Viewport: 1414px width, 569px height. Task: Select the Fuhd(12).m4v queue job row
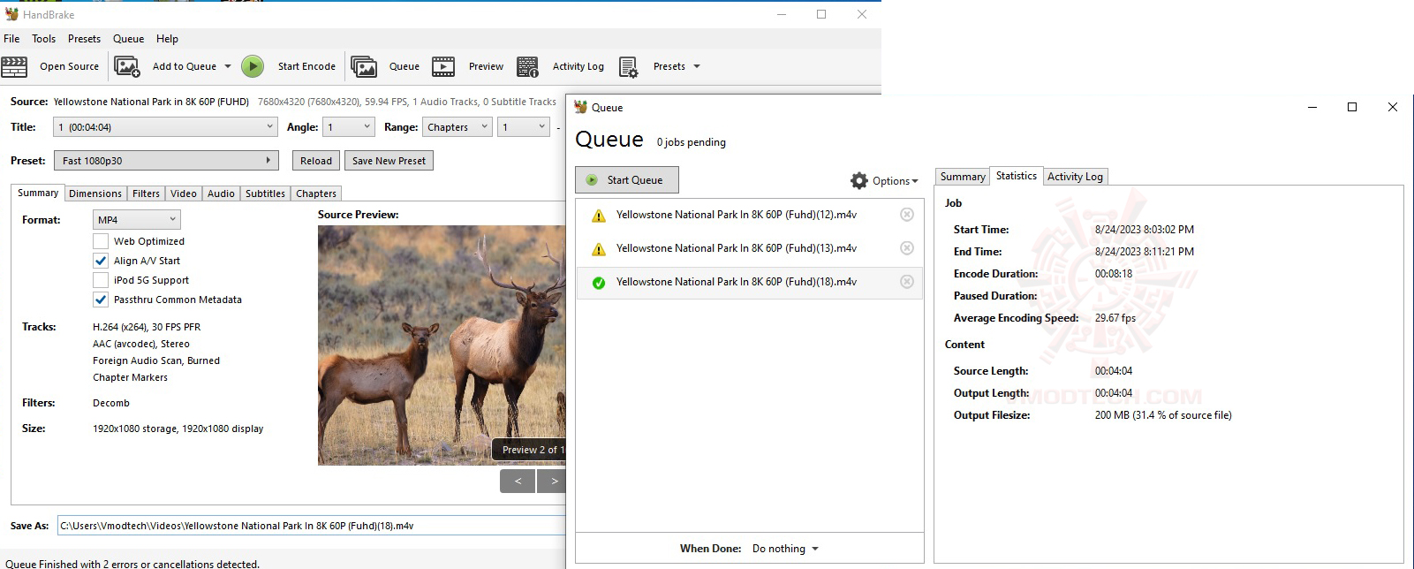[749, 215]
